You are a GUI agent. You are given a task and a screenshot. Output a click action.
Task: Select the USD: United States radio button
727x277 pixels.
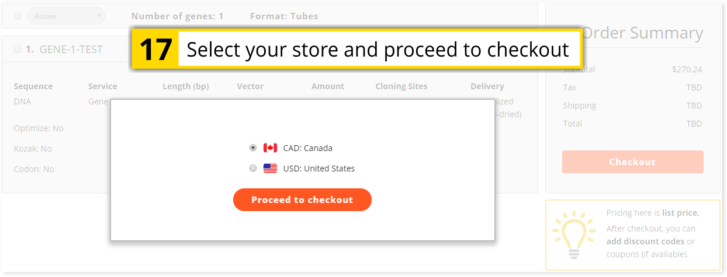[x=253, y=168]
